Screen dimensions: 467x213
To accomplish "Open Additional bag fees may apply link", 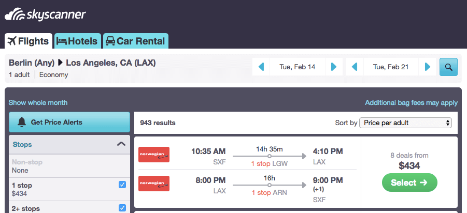I will point(412,103).
